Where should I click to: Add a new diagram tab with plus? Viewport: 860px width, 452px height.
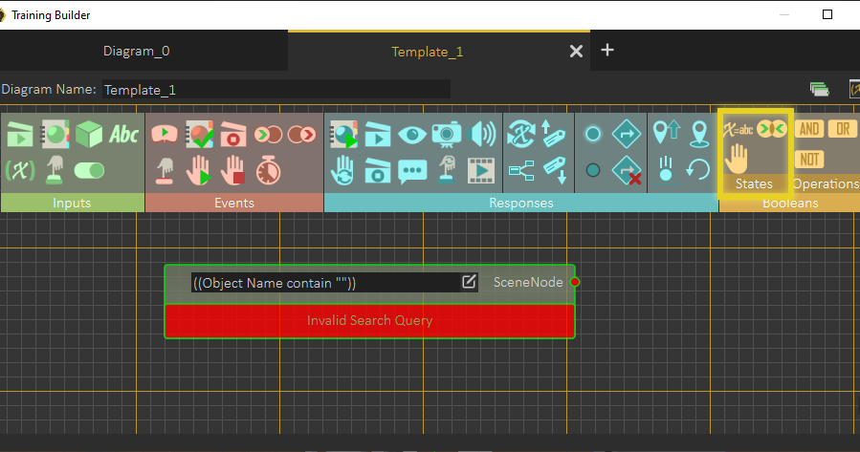pos(607,51)
